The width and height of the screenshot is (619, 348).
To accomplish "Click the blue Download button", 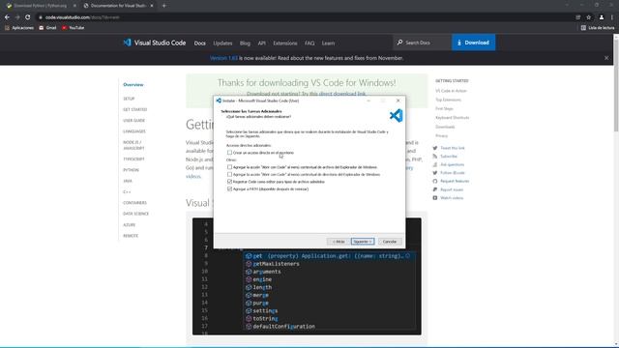I will click(473, 43).
